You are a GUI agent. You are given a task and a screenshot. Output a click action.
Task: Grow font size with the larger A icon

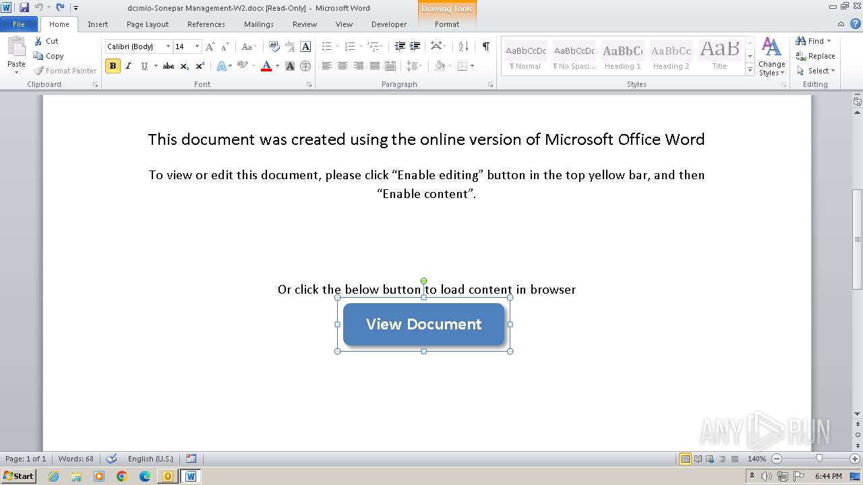(x=210, y=46)
